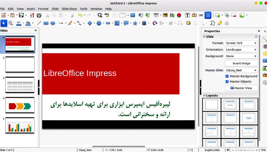Open the Orientation Landscape dropdown
Screen dimensions: 267x152
click(x=241, y=49)
